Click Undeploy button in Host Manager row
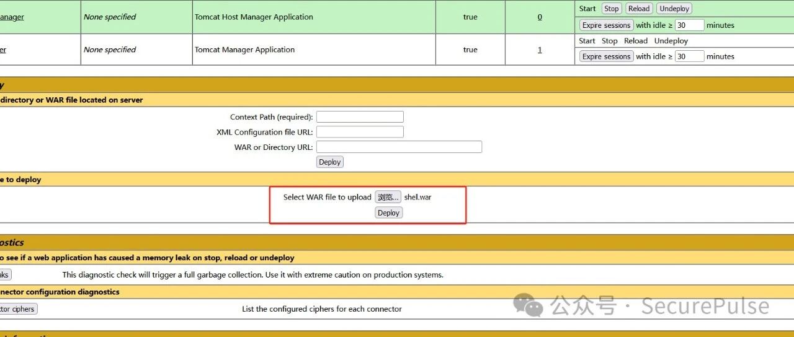This screenshot has height=337, width=794. tap(674, 9)
